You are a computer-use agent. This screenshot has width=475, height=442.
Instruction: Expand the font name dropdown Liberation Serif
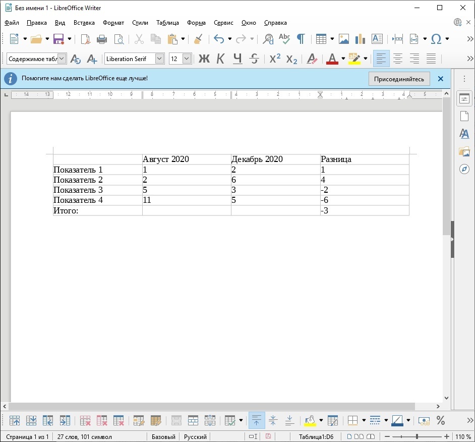[160, 59]
